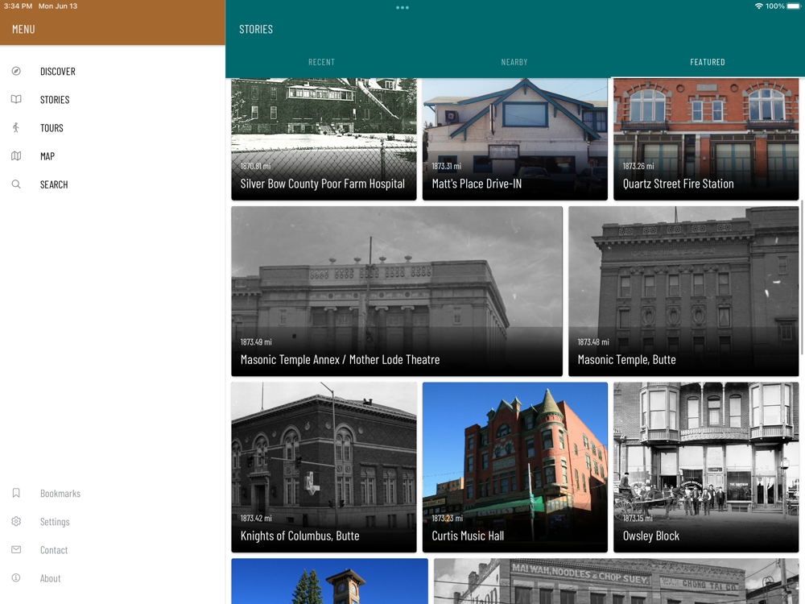
Task: Click the Map folded-map icon
Action: point(16,155)
